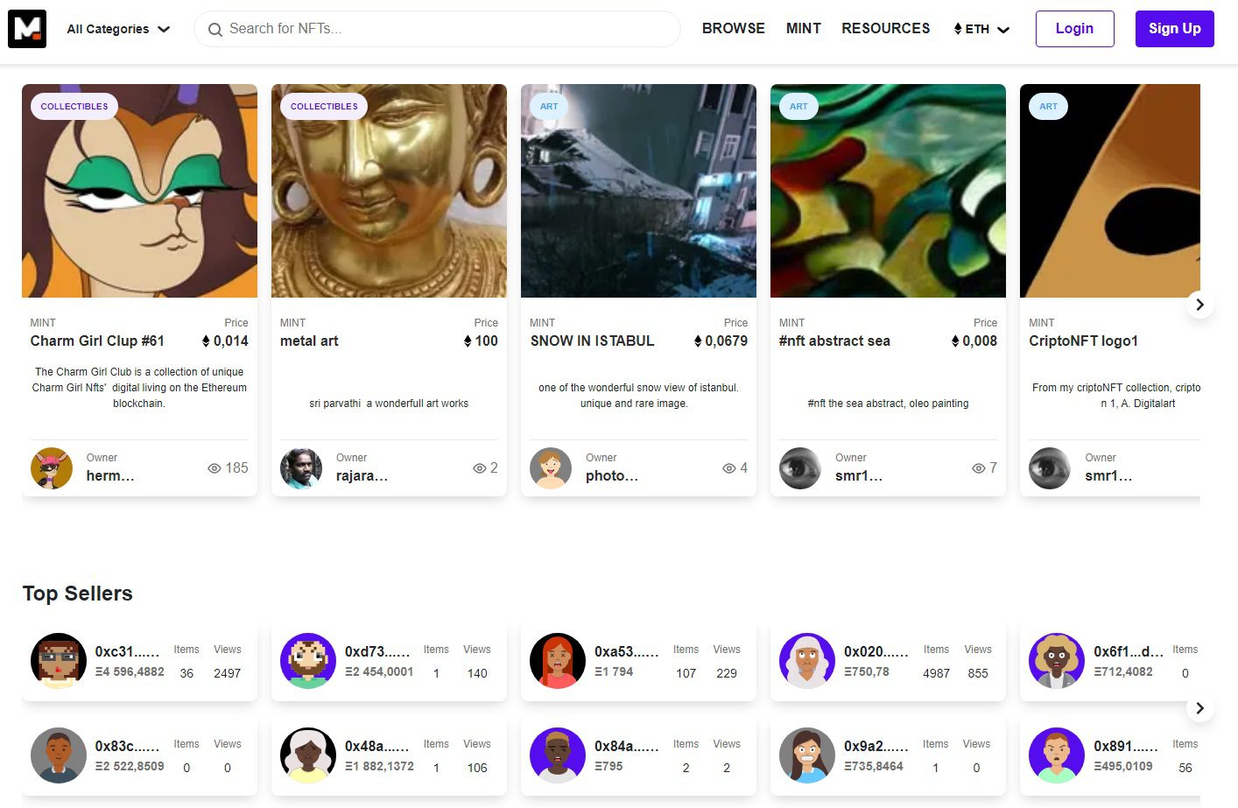Click the Sign Up button
1238x808 pixels.
1175,29
